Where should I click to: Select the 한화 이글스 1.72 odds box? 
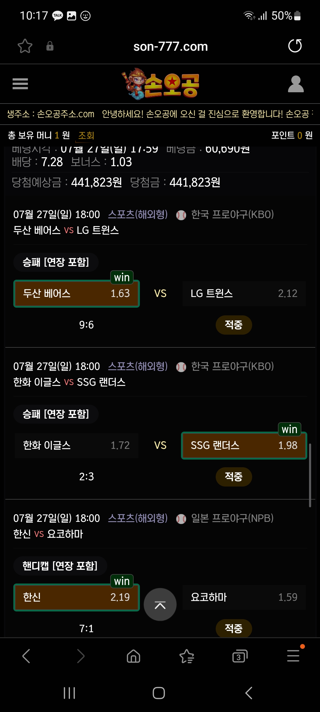[x=76, y=446]
